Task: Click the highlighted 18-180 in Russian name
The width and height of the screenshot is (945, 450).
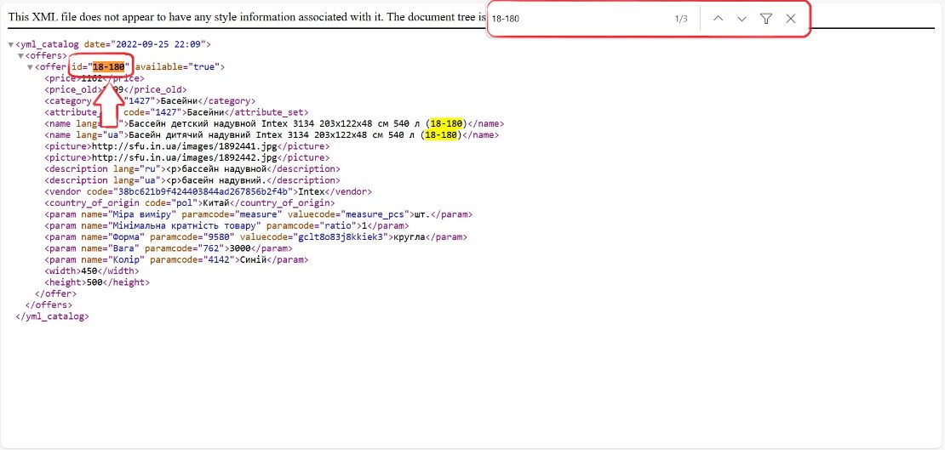Action: 448,123
